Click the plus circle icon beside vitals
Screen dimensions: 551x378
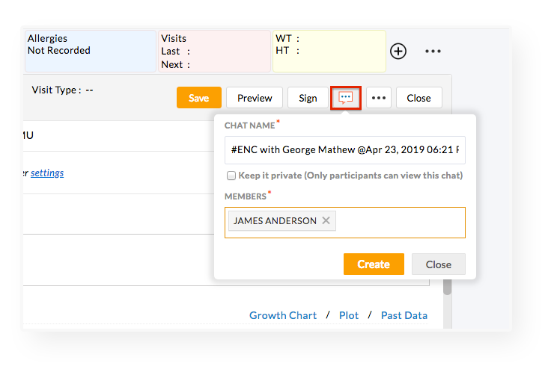tap(398, 52)
